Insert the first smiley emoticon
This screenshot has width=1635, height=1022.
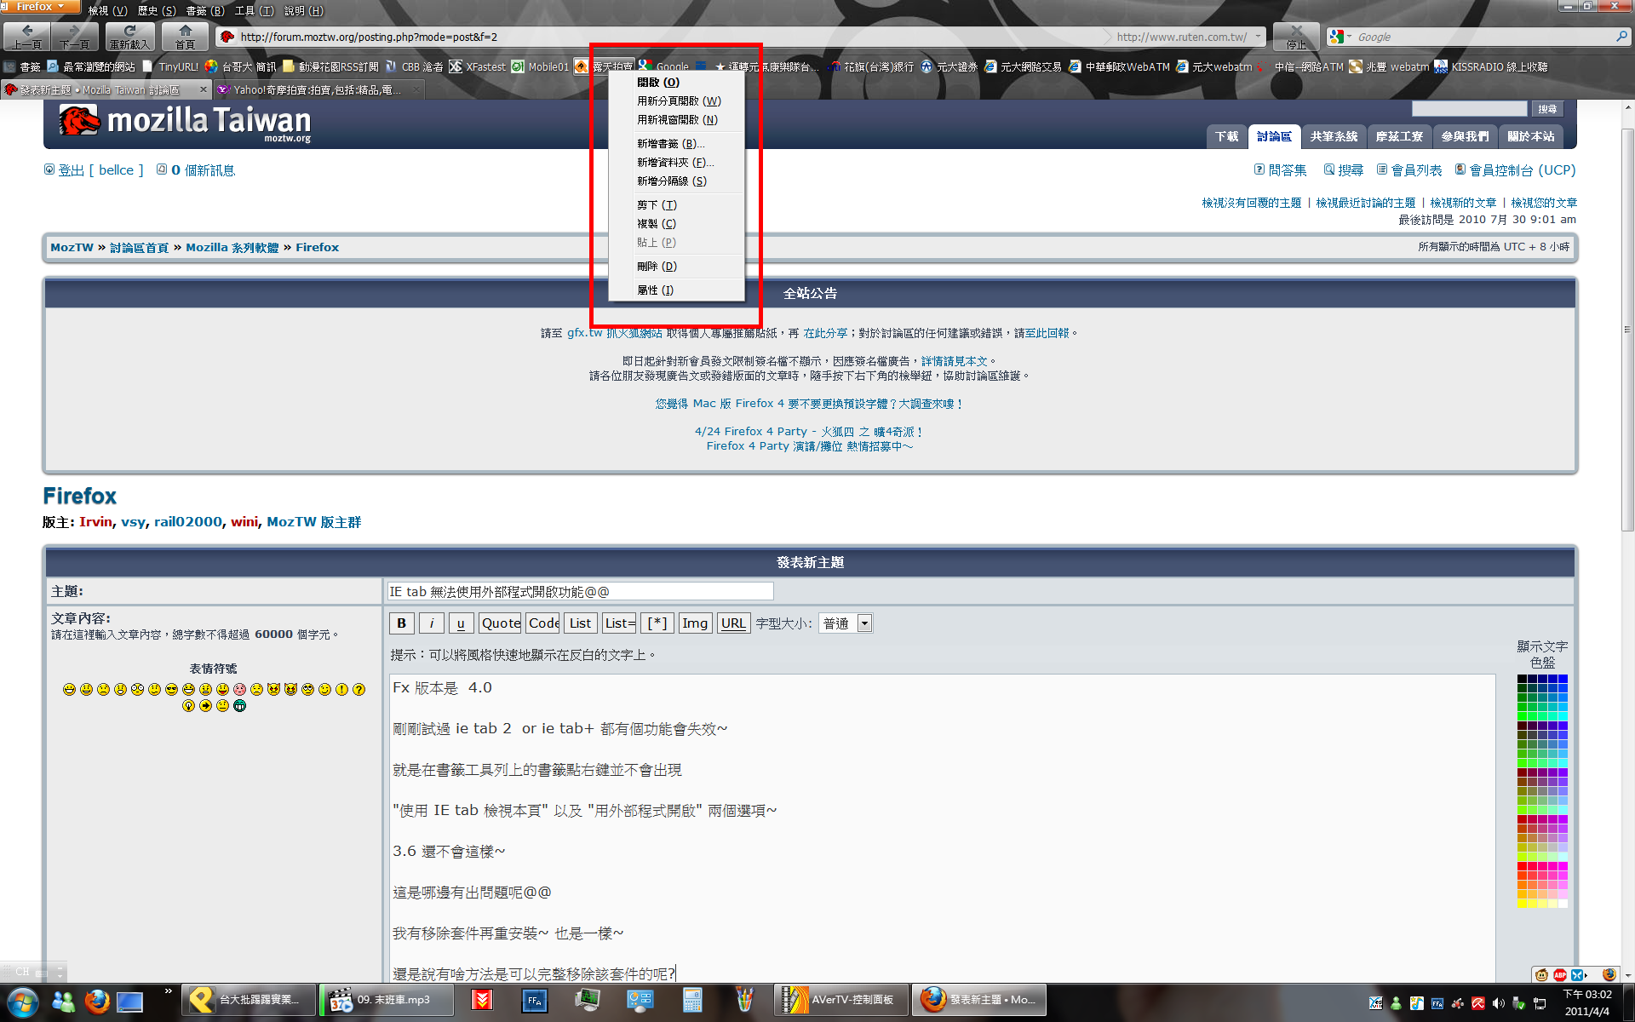(69, 689)
